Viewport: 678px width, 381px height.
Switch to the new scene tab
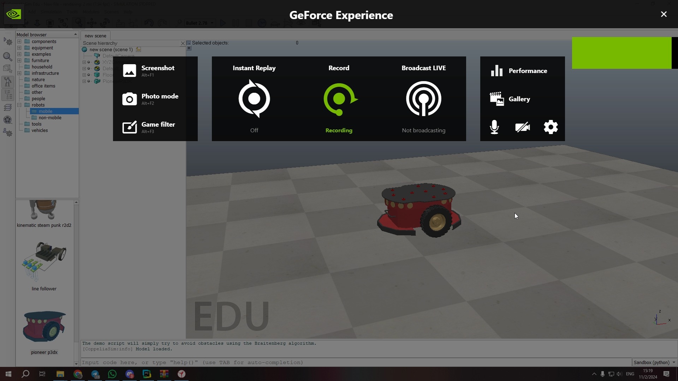point(95,36)
